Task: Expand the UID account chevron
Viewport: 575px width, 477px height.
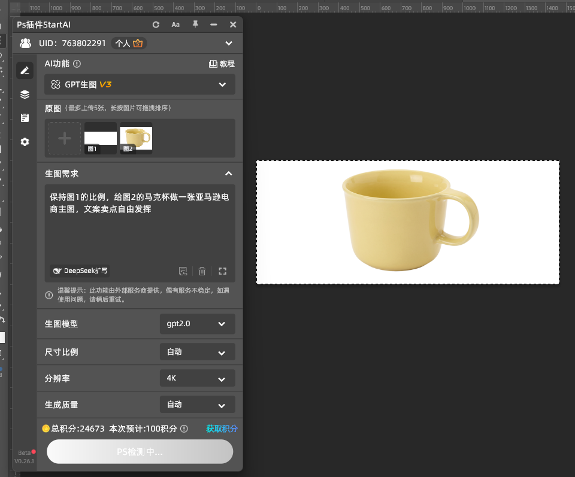Action: [x=228, y=43]
